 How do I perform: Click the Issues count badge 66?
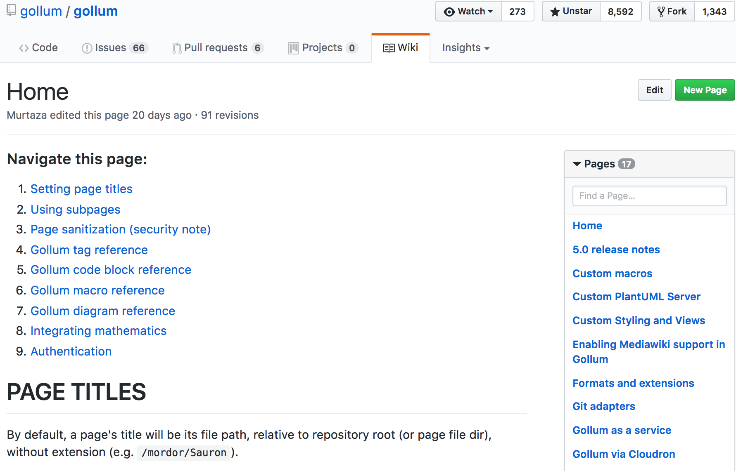[139, 48]
